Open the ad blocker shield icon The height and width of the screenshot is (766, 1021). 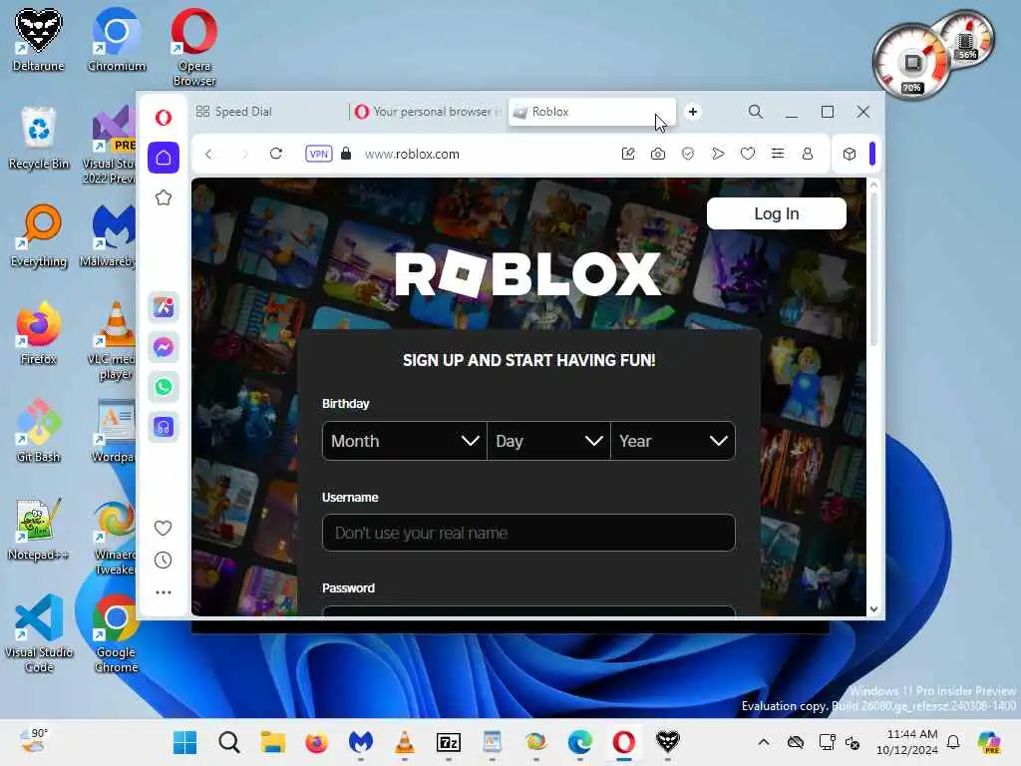(x=688, y=154)
